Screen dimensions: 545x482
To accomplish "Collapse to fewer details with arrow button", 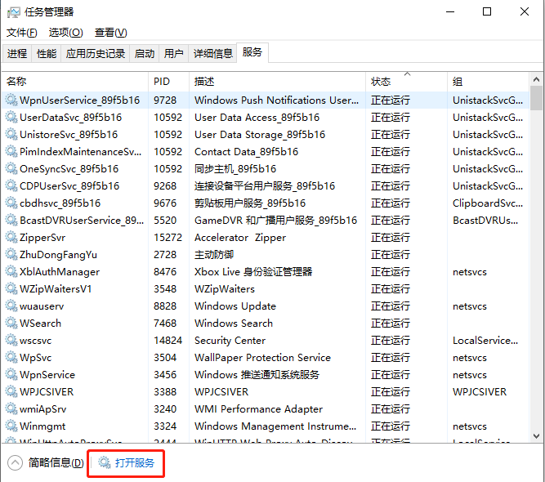I will click(x=16, y=463).
